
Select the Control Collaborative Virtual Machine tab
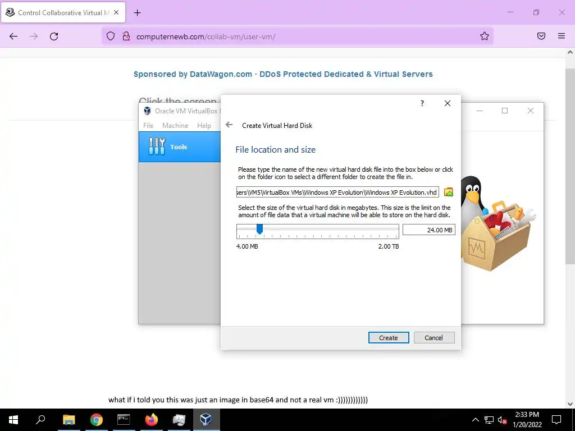pos(63,12)
